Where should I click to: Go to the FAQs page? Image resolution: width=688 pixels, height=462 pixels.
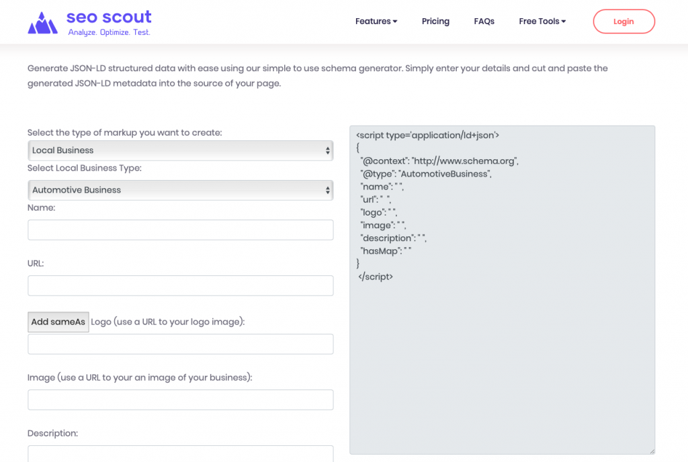(x=484, y=21)
